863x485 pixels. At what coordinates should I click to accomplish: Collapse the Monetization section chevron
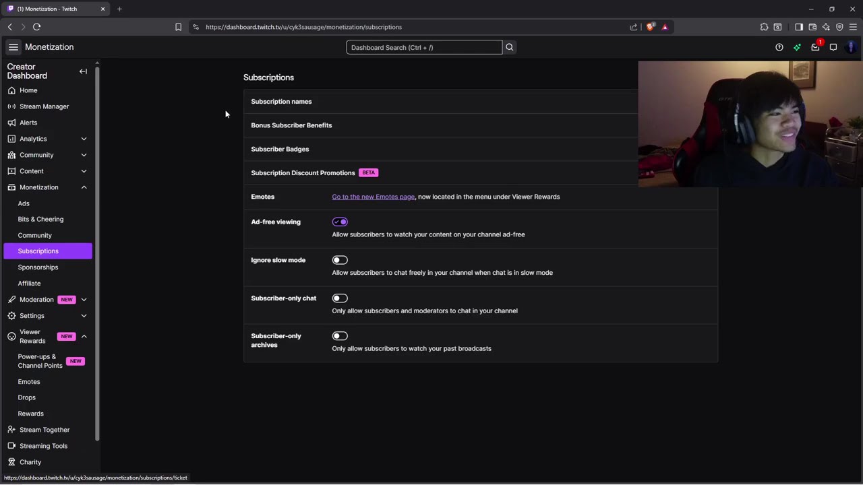pos(84,187)
